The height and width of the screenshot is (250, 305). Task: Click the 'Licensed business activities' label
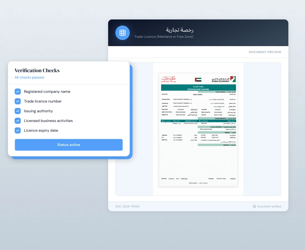click(x=48, y=121)
